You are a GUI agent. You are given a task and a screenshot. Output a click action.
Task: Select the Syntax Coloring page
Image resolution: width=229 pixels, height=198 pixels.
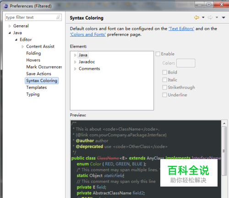tap(42, 81)
